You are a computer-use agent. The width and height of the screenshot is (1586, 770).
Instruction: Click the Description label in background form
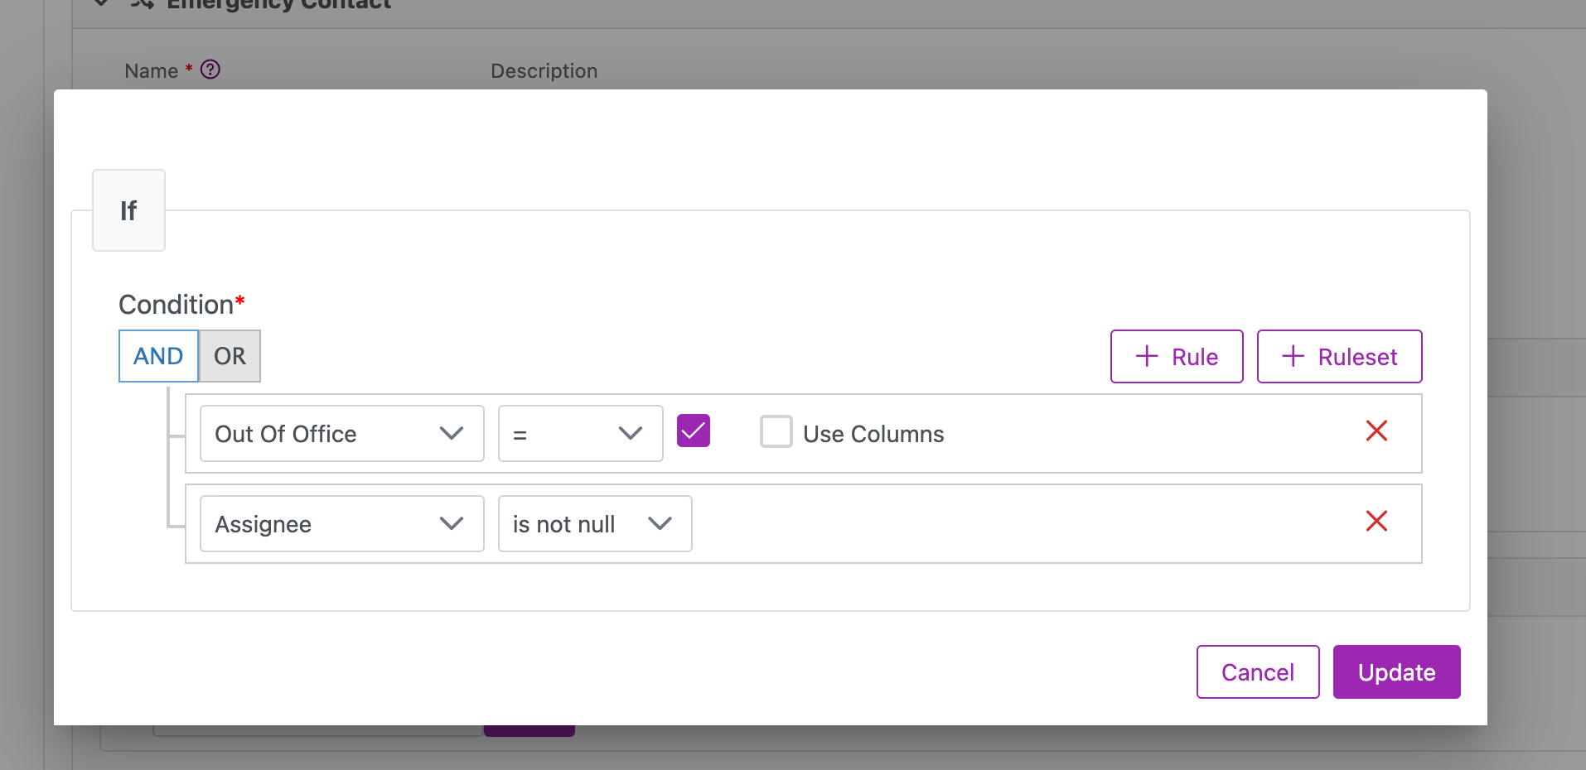tap(544, 71)
